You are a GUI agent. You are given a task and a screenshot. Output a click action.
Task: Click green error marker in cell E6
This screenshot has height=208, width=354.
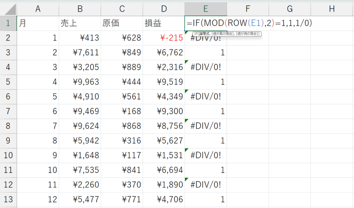187,91
